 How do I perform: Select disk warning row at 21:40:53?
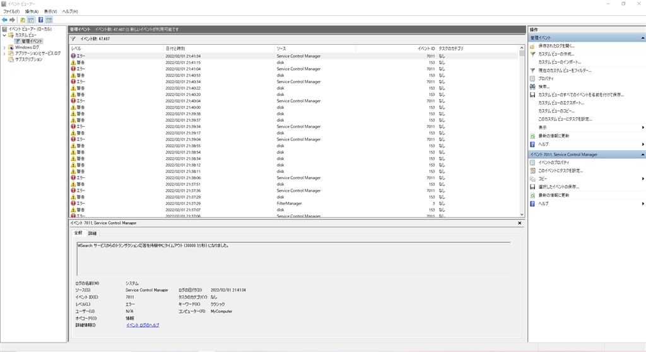coord(294,76)
